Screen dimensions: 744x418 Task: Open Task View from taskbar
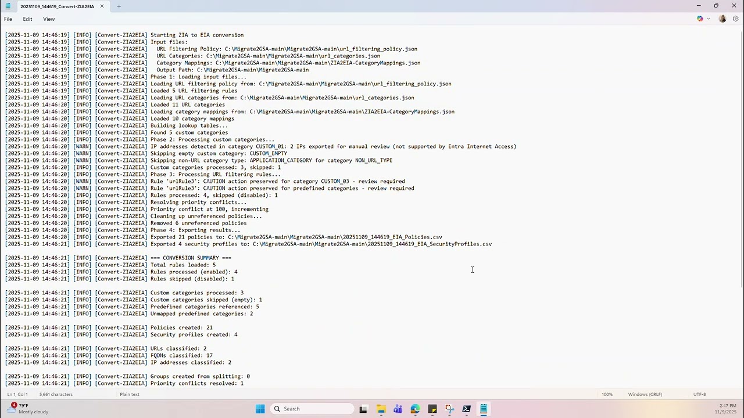[x=363, y=409]
